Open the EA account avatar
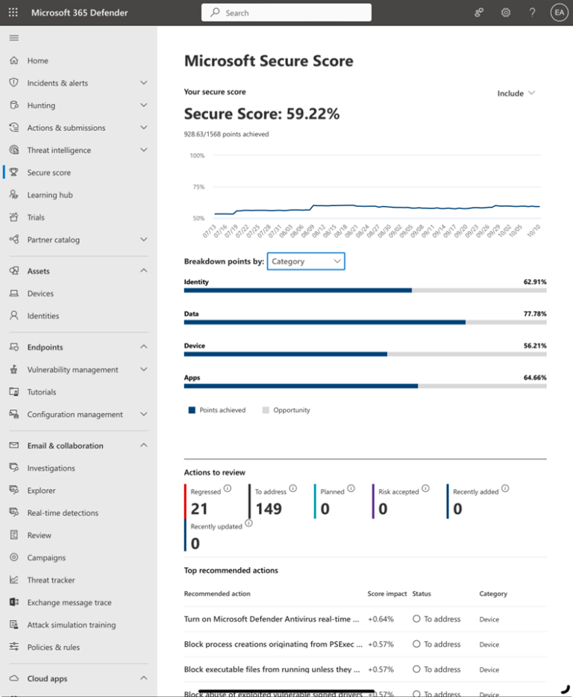573x697 pixels. [560, 13]
